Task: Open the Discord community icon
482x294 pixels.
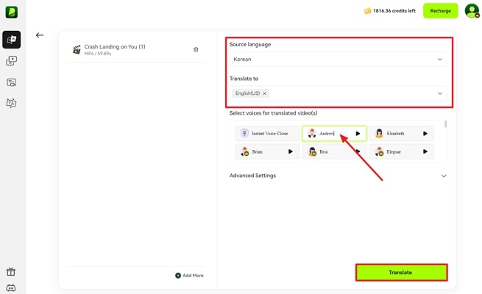Action: pos(11,288)
